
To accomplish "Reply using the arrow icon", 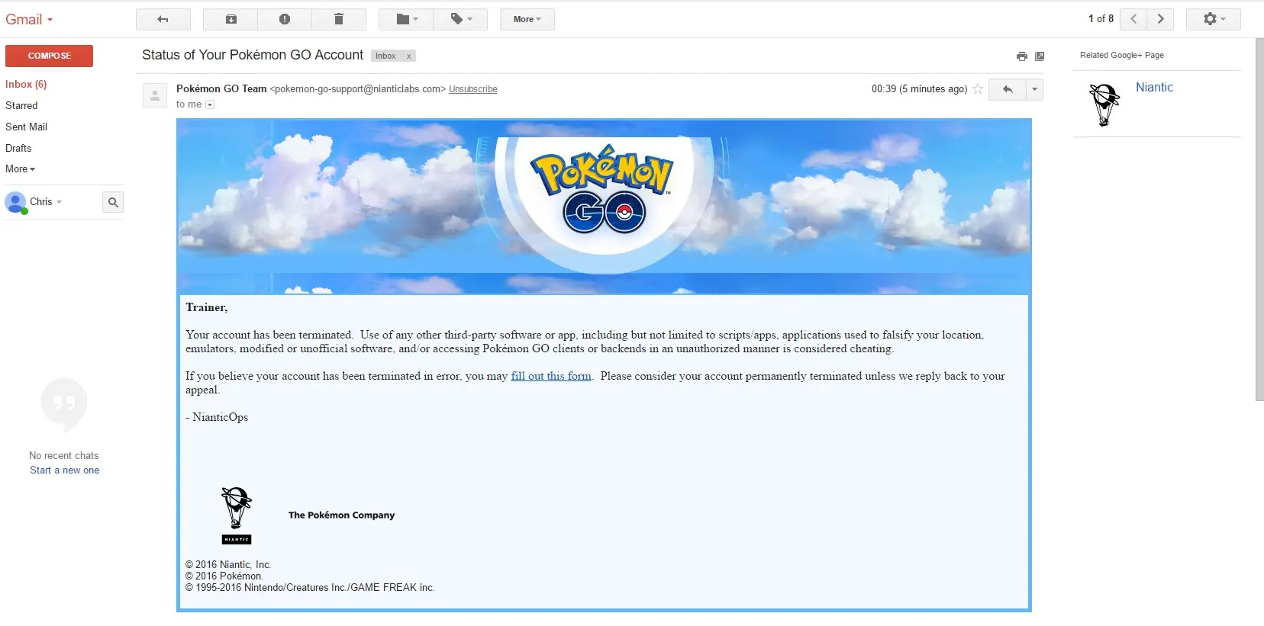I will [x=1008, y=89].
